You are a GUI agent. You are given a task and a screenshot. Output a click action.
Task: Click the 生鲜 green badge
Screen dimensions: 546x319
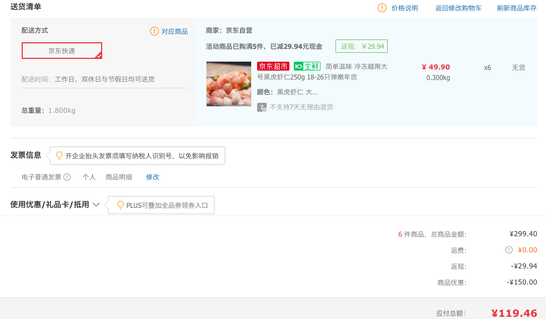coord(307,66)
